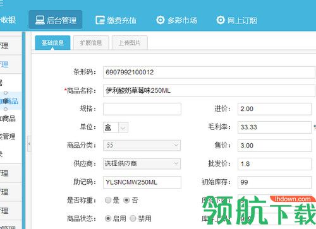Open the 单位 dropdown arrow
Viewport: 316px width, 229px height.
pos(123,127)
